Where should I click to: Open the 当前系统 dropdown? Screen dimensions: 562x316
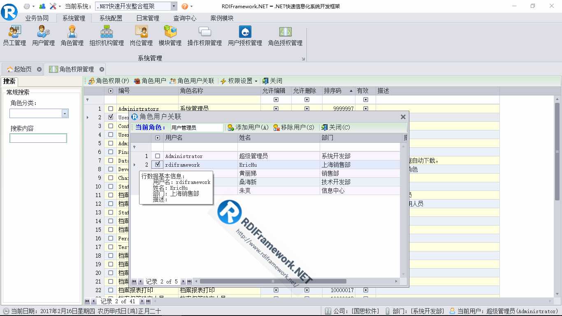[x=174, y=6]
